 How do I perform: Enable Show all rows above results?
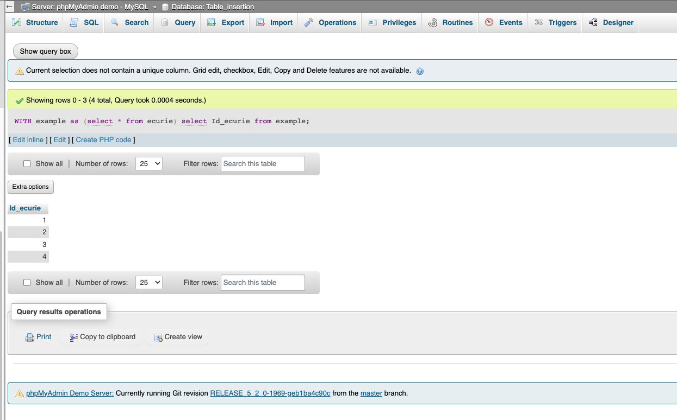(x=27, y=163)
